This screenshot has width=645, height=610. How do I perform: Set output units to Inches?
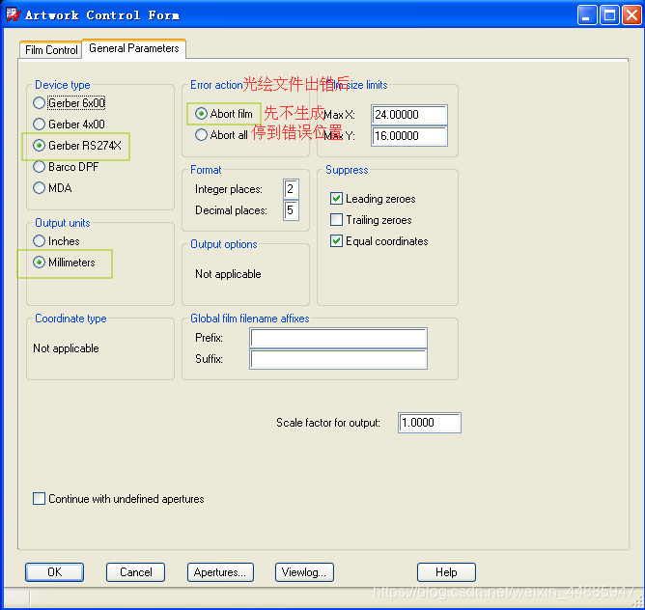pos(40,241)
